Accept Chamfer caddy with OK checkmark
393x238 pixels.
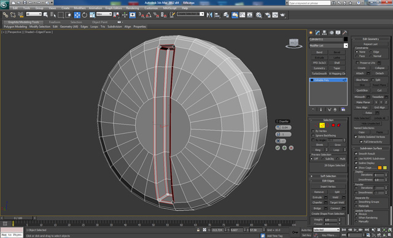click(x=278, y=148)
